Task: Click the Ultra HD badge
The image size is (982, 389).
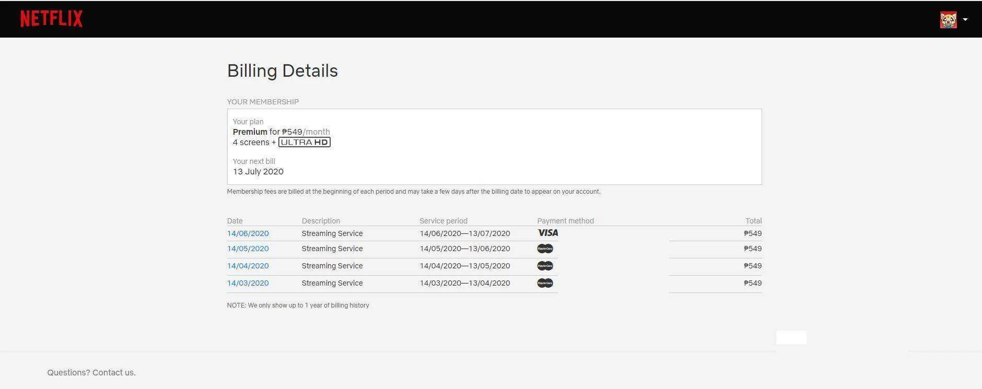Action: click(305, 142)
